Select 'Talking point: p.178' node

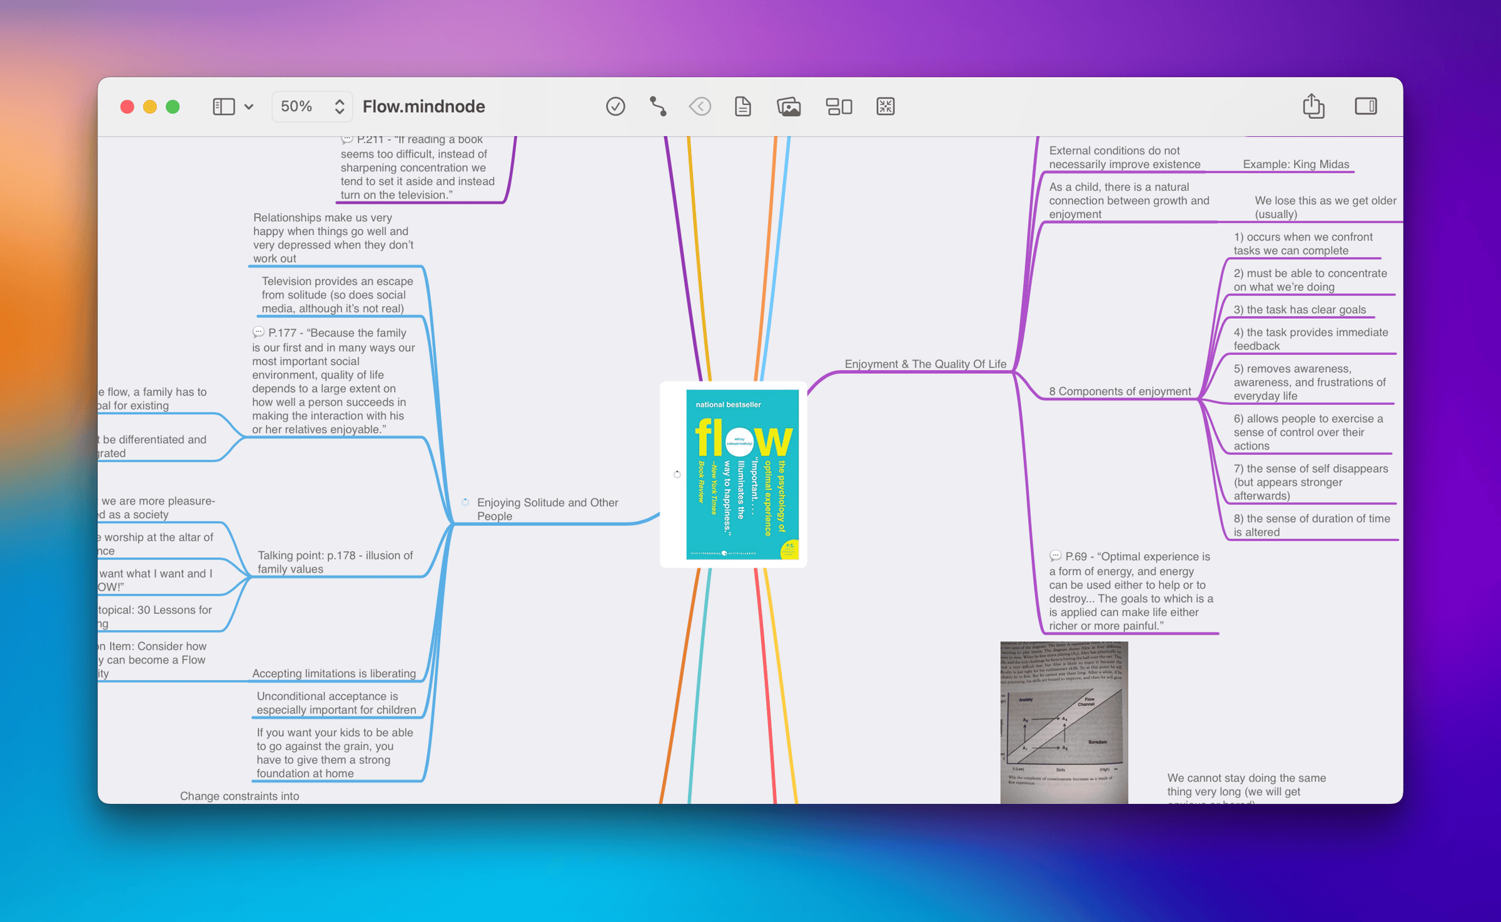pyautogui.click(x=335, y=562)
